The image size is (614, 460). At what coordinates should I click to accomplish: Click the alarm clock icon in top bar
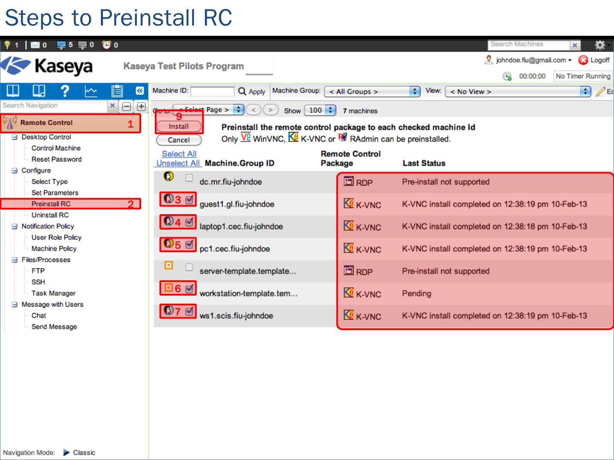tap(107, 45)
